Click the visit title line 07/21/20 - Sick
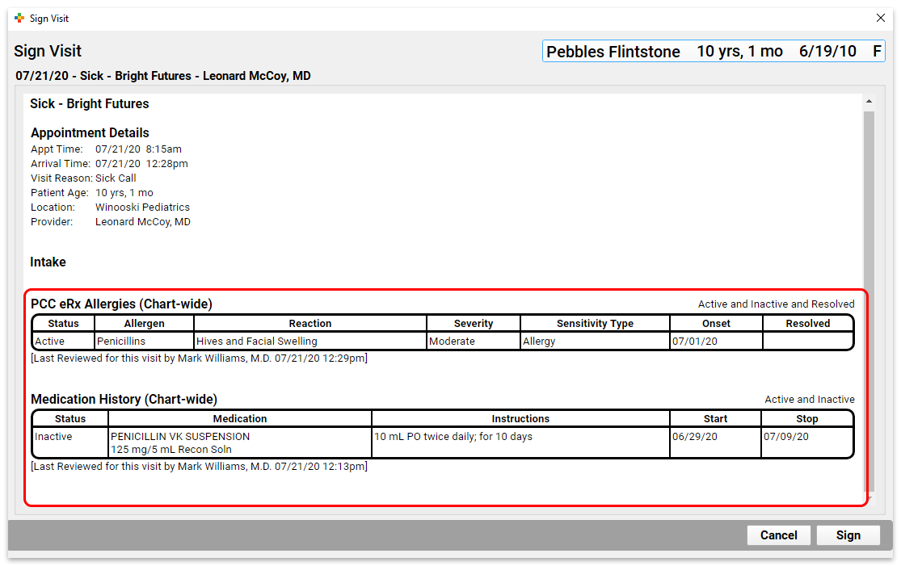 tap(163, 76)
